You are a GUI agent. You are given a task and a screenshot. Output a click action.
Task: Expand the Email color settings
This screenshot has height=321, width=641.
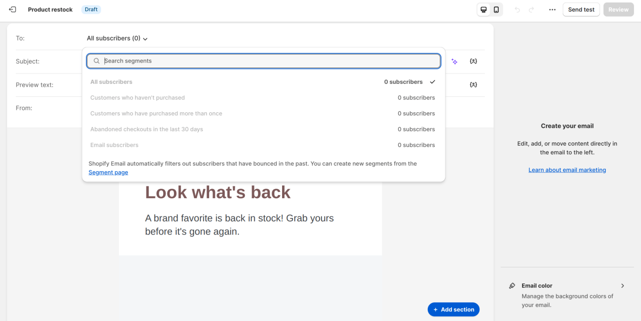(x=622, y=286)
